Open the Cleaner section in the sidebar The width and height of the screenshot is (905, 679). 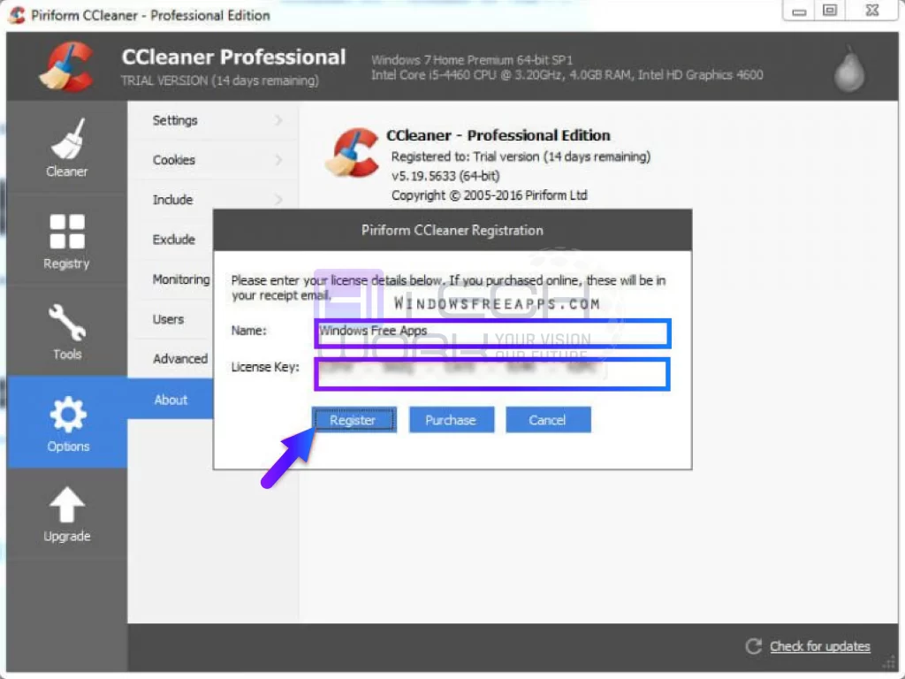tap(67, 148)
